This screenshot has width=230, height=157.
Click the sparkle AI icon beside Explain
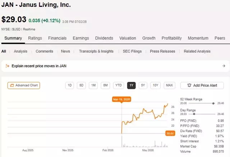pos(7,66)
